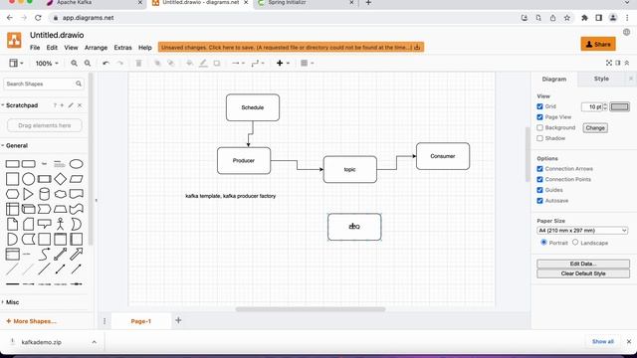
Task: Open the Arrange menu
Action: tap(96, 48)
